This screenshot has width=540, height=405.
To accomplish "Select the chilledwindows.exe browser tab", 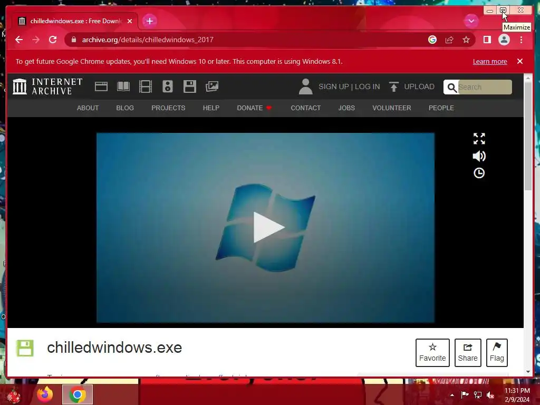I will click(75, 21).
